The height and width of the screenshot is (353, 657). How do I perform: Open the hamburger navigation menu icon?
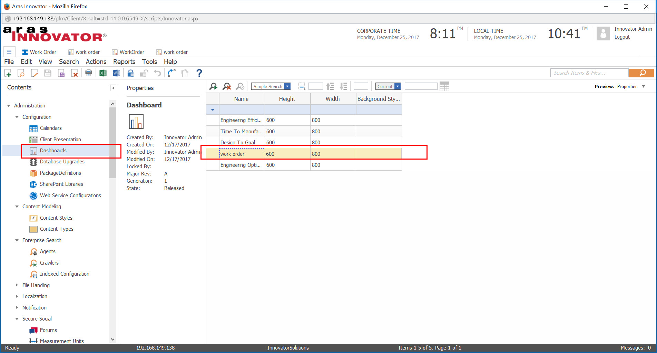9,52
